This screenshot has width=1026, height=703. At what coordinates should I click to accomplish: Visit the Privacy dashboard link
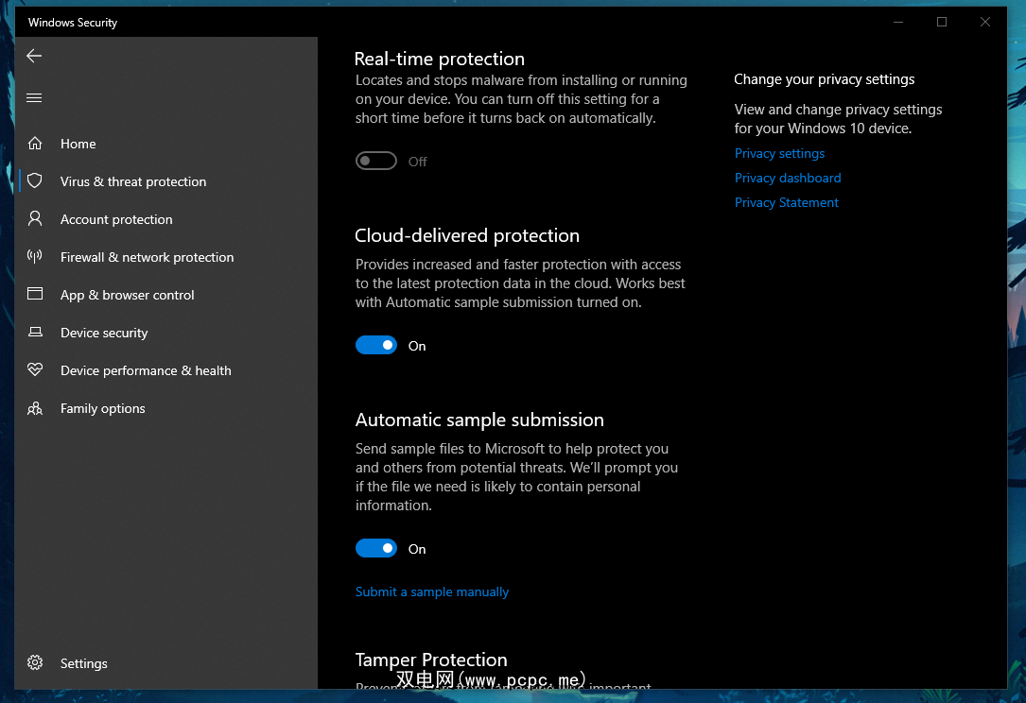(x=788, y=178)
